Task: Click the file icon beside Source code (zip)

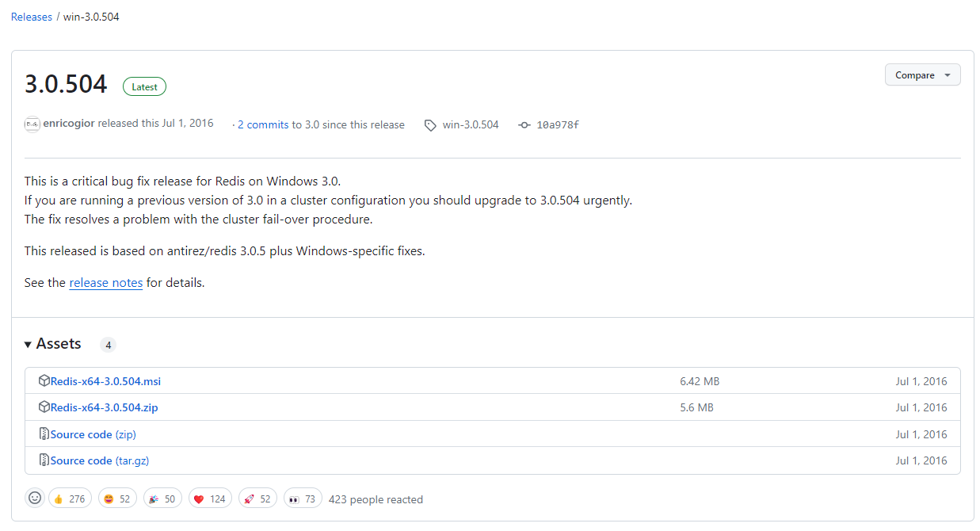Action: pos(44,434)
